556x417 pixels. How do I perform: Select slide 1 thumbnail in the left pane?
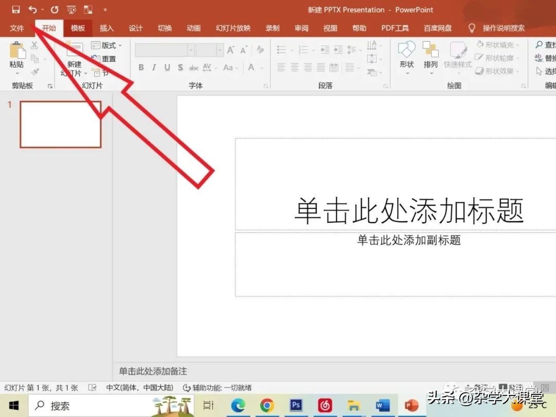pos(60,124)
